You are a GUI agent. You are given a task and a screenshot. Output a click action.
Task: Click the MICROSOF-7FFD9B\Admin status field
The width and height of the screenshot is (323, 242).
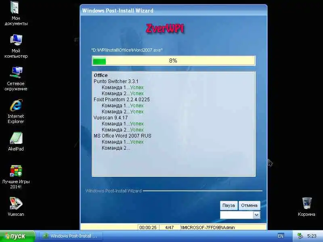point(223,227)
